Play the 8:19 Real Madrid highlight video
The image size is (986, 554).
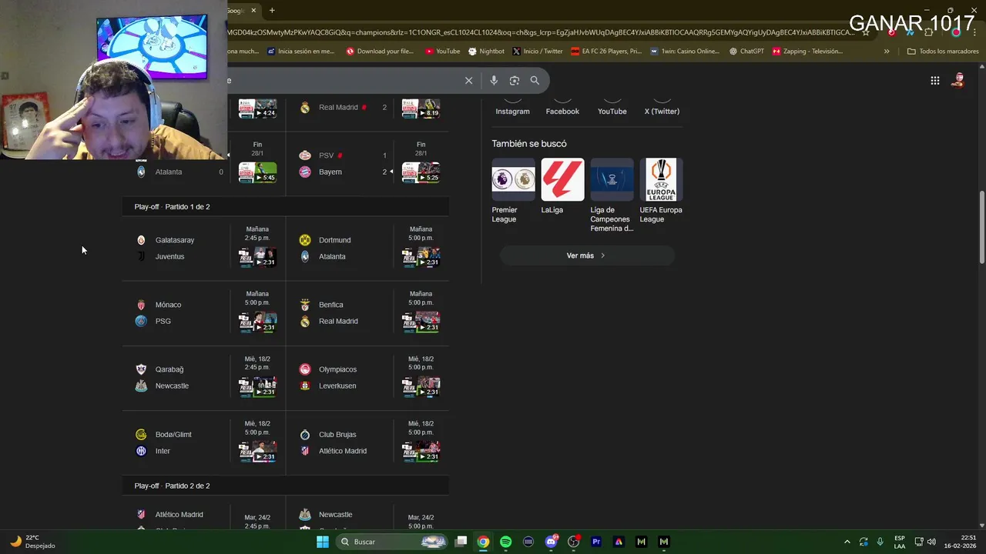(421, 108)
